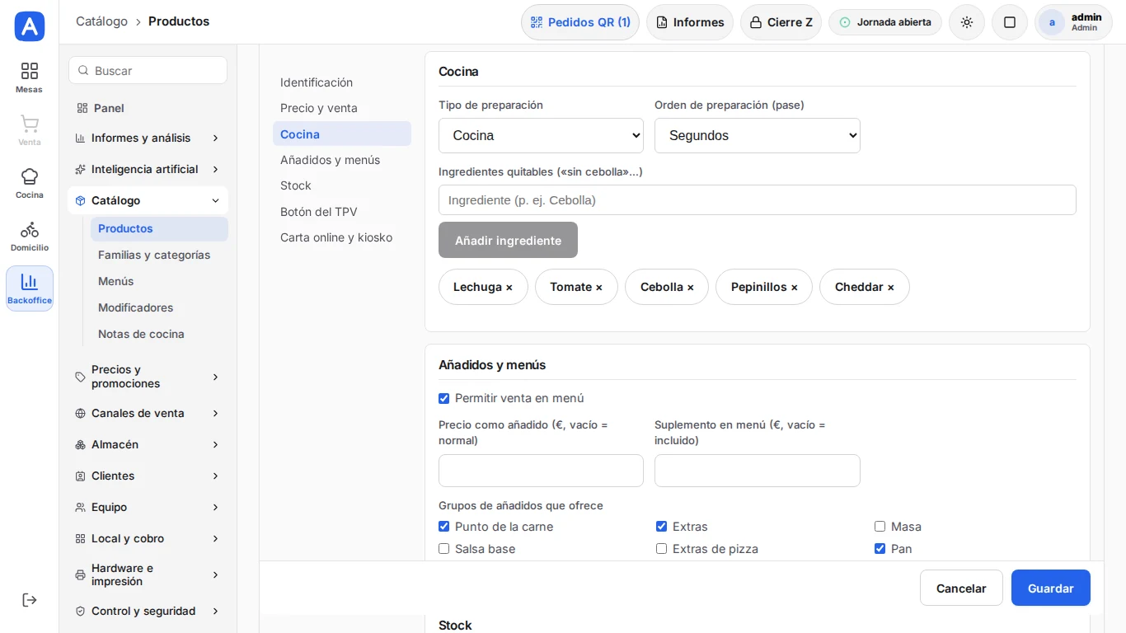Expand Informes y análisis section
The width and height of the screenshot is (1126, 633).
(148, 138)
